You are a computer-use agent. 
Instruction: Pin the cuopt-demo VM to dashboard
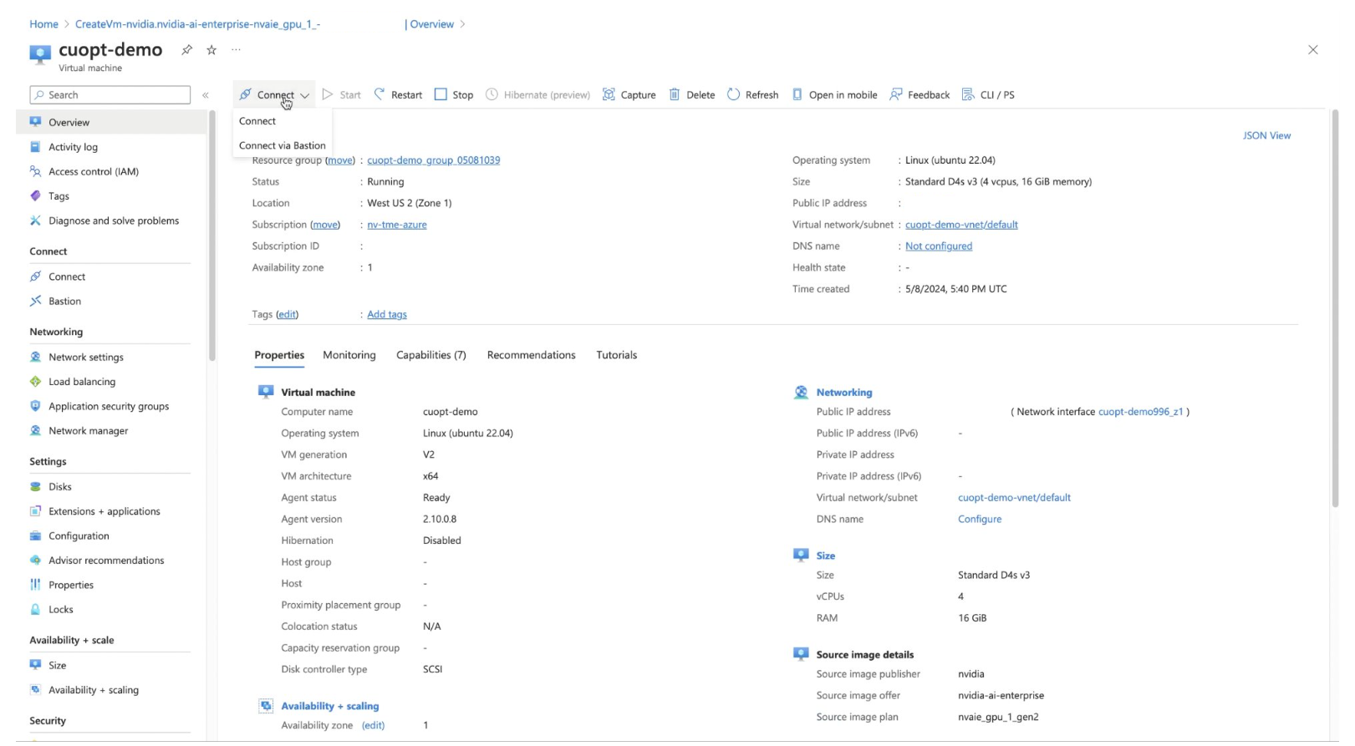186,50
